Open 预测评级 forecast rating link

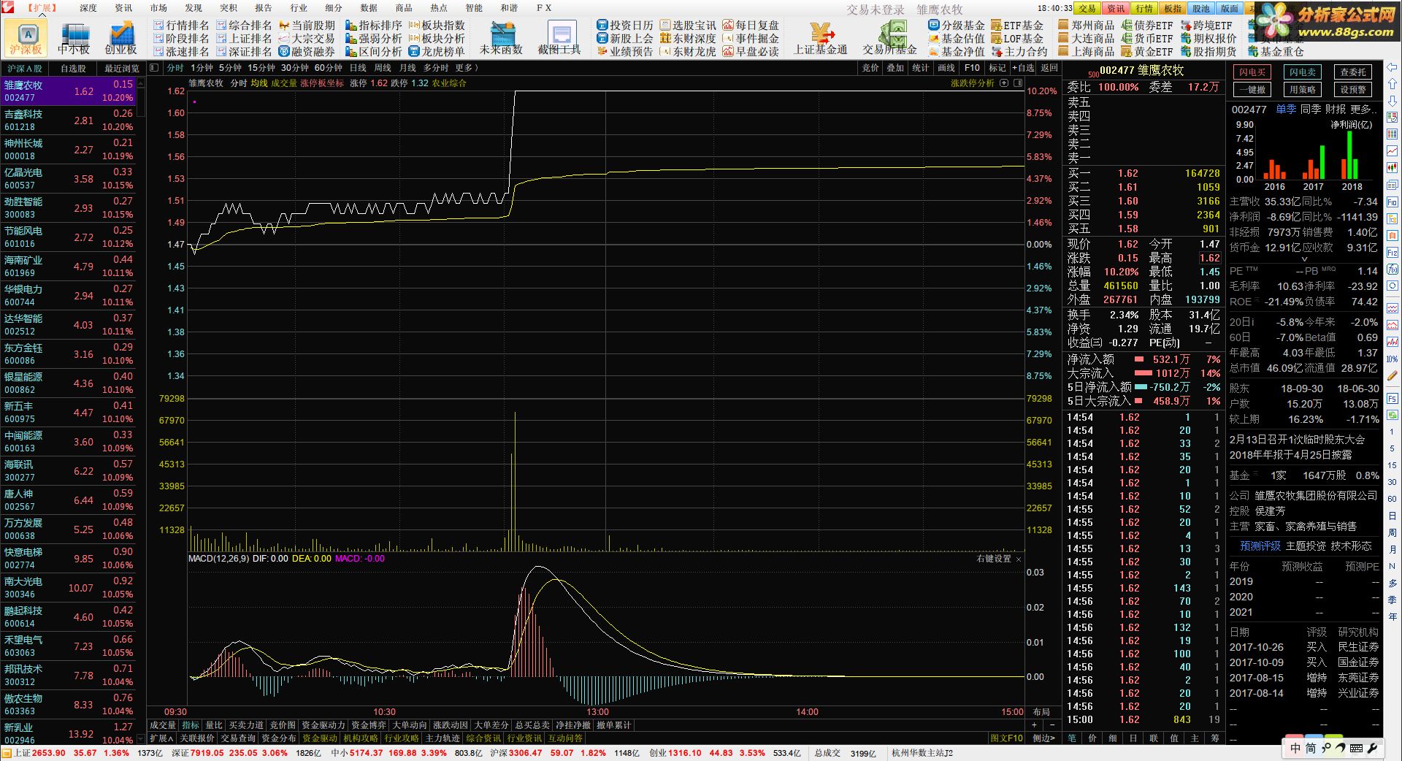[x=1260, y=546]
